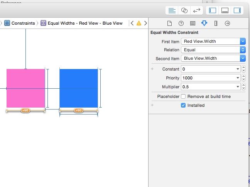Toggle the Navigator pane

pyautogui.click(x=213, y=10)
